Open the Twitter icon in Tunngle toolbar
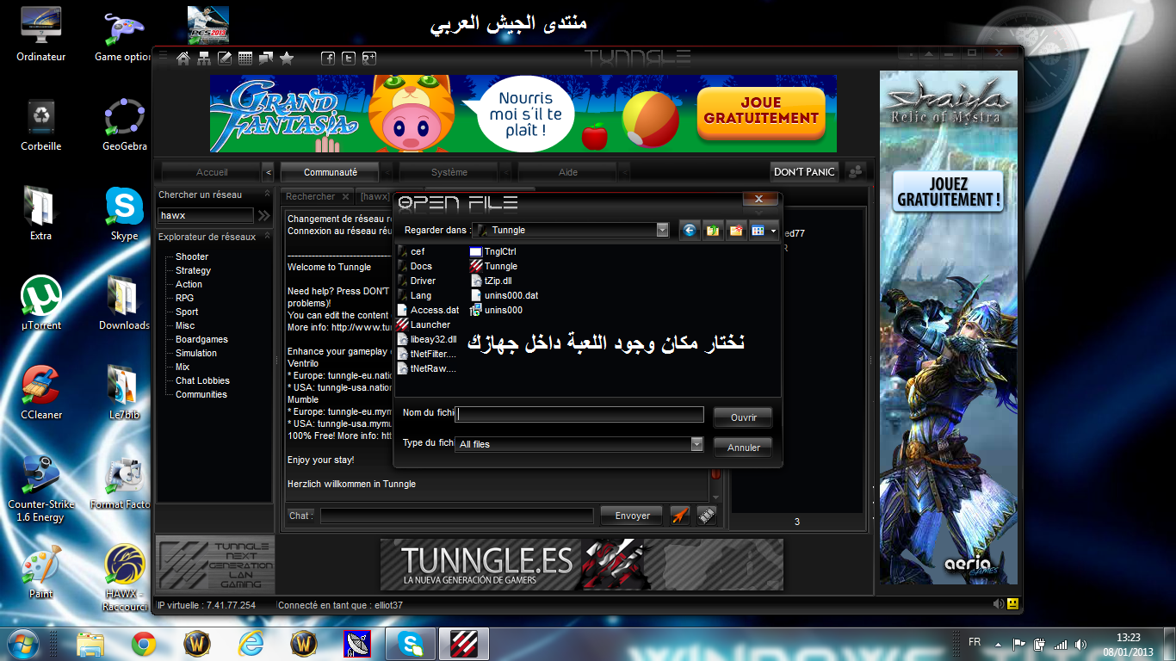Image resolution: width=1176 pixels, height=661 pixels. [x=349, y=59]
